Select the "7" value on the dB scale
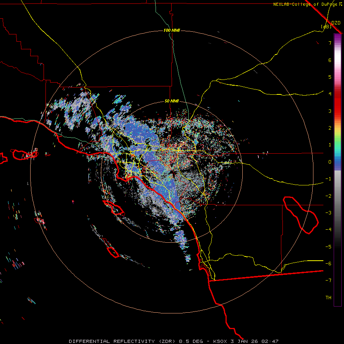The image size is (344, 344). 330,43
